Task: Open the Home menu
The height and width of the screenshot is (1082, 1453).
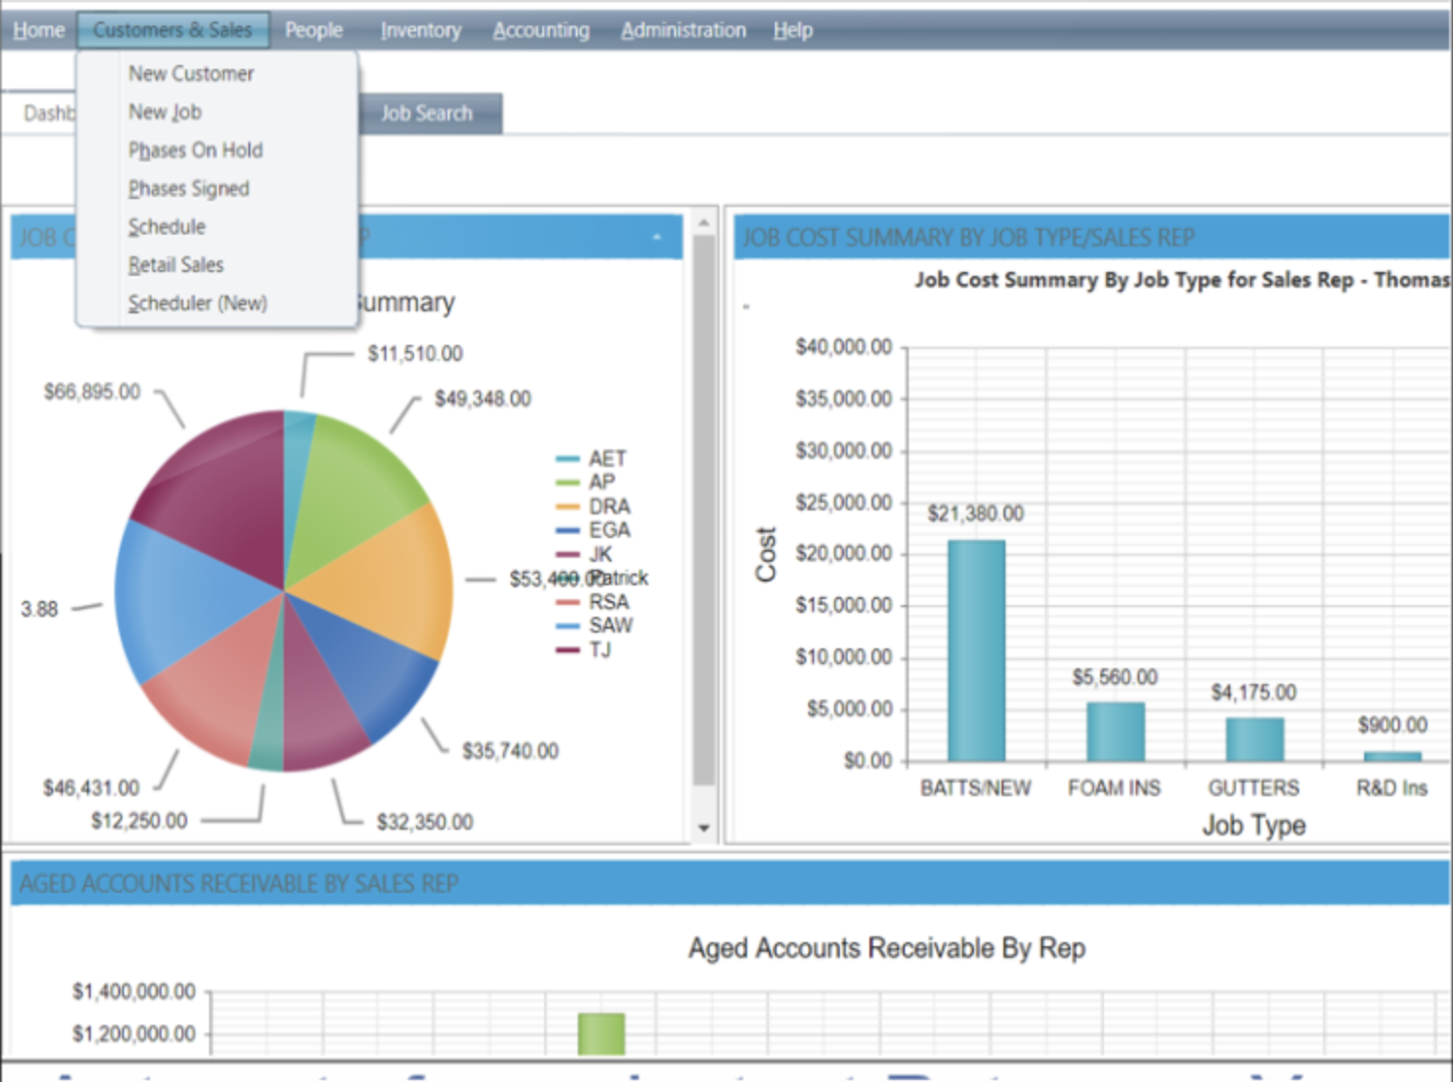Action: click(38, 31)
